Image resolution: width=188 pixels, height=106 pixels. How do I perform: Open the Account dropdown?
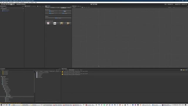pyautogui.click(x=170, y=4)
